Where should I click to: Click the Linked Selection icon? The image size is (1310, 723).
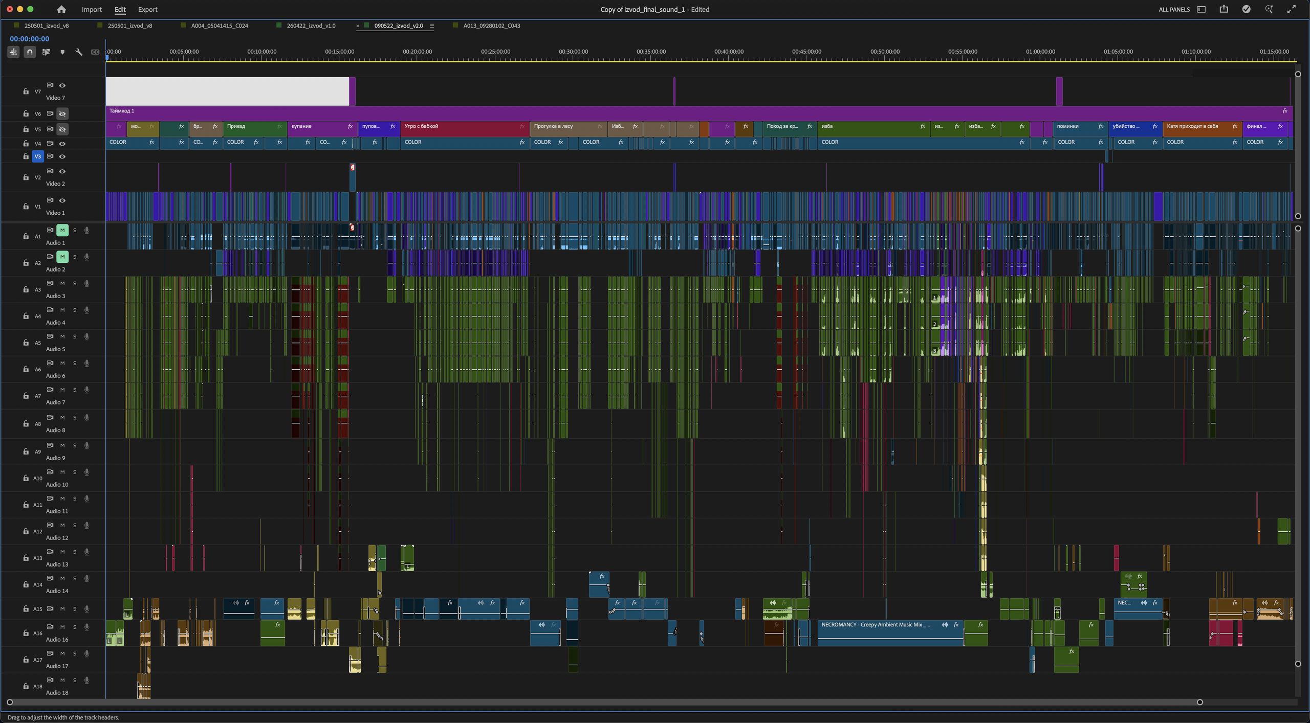46,52
